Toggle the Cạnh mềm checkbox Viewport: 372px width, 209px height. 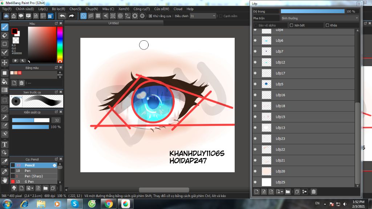pyautogui.click(x=221, y=16)
